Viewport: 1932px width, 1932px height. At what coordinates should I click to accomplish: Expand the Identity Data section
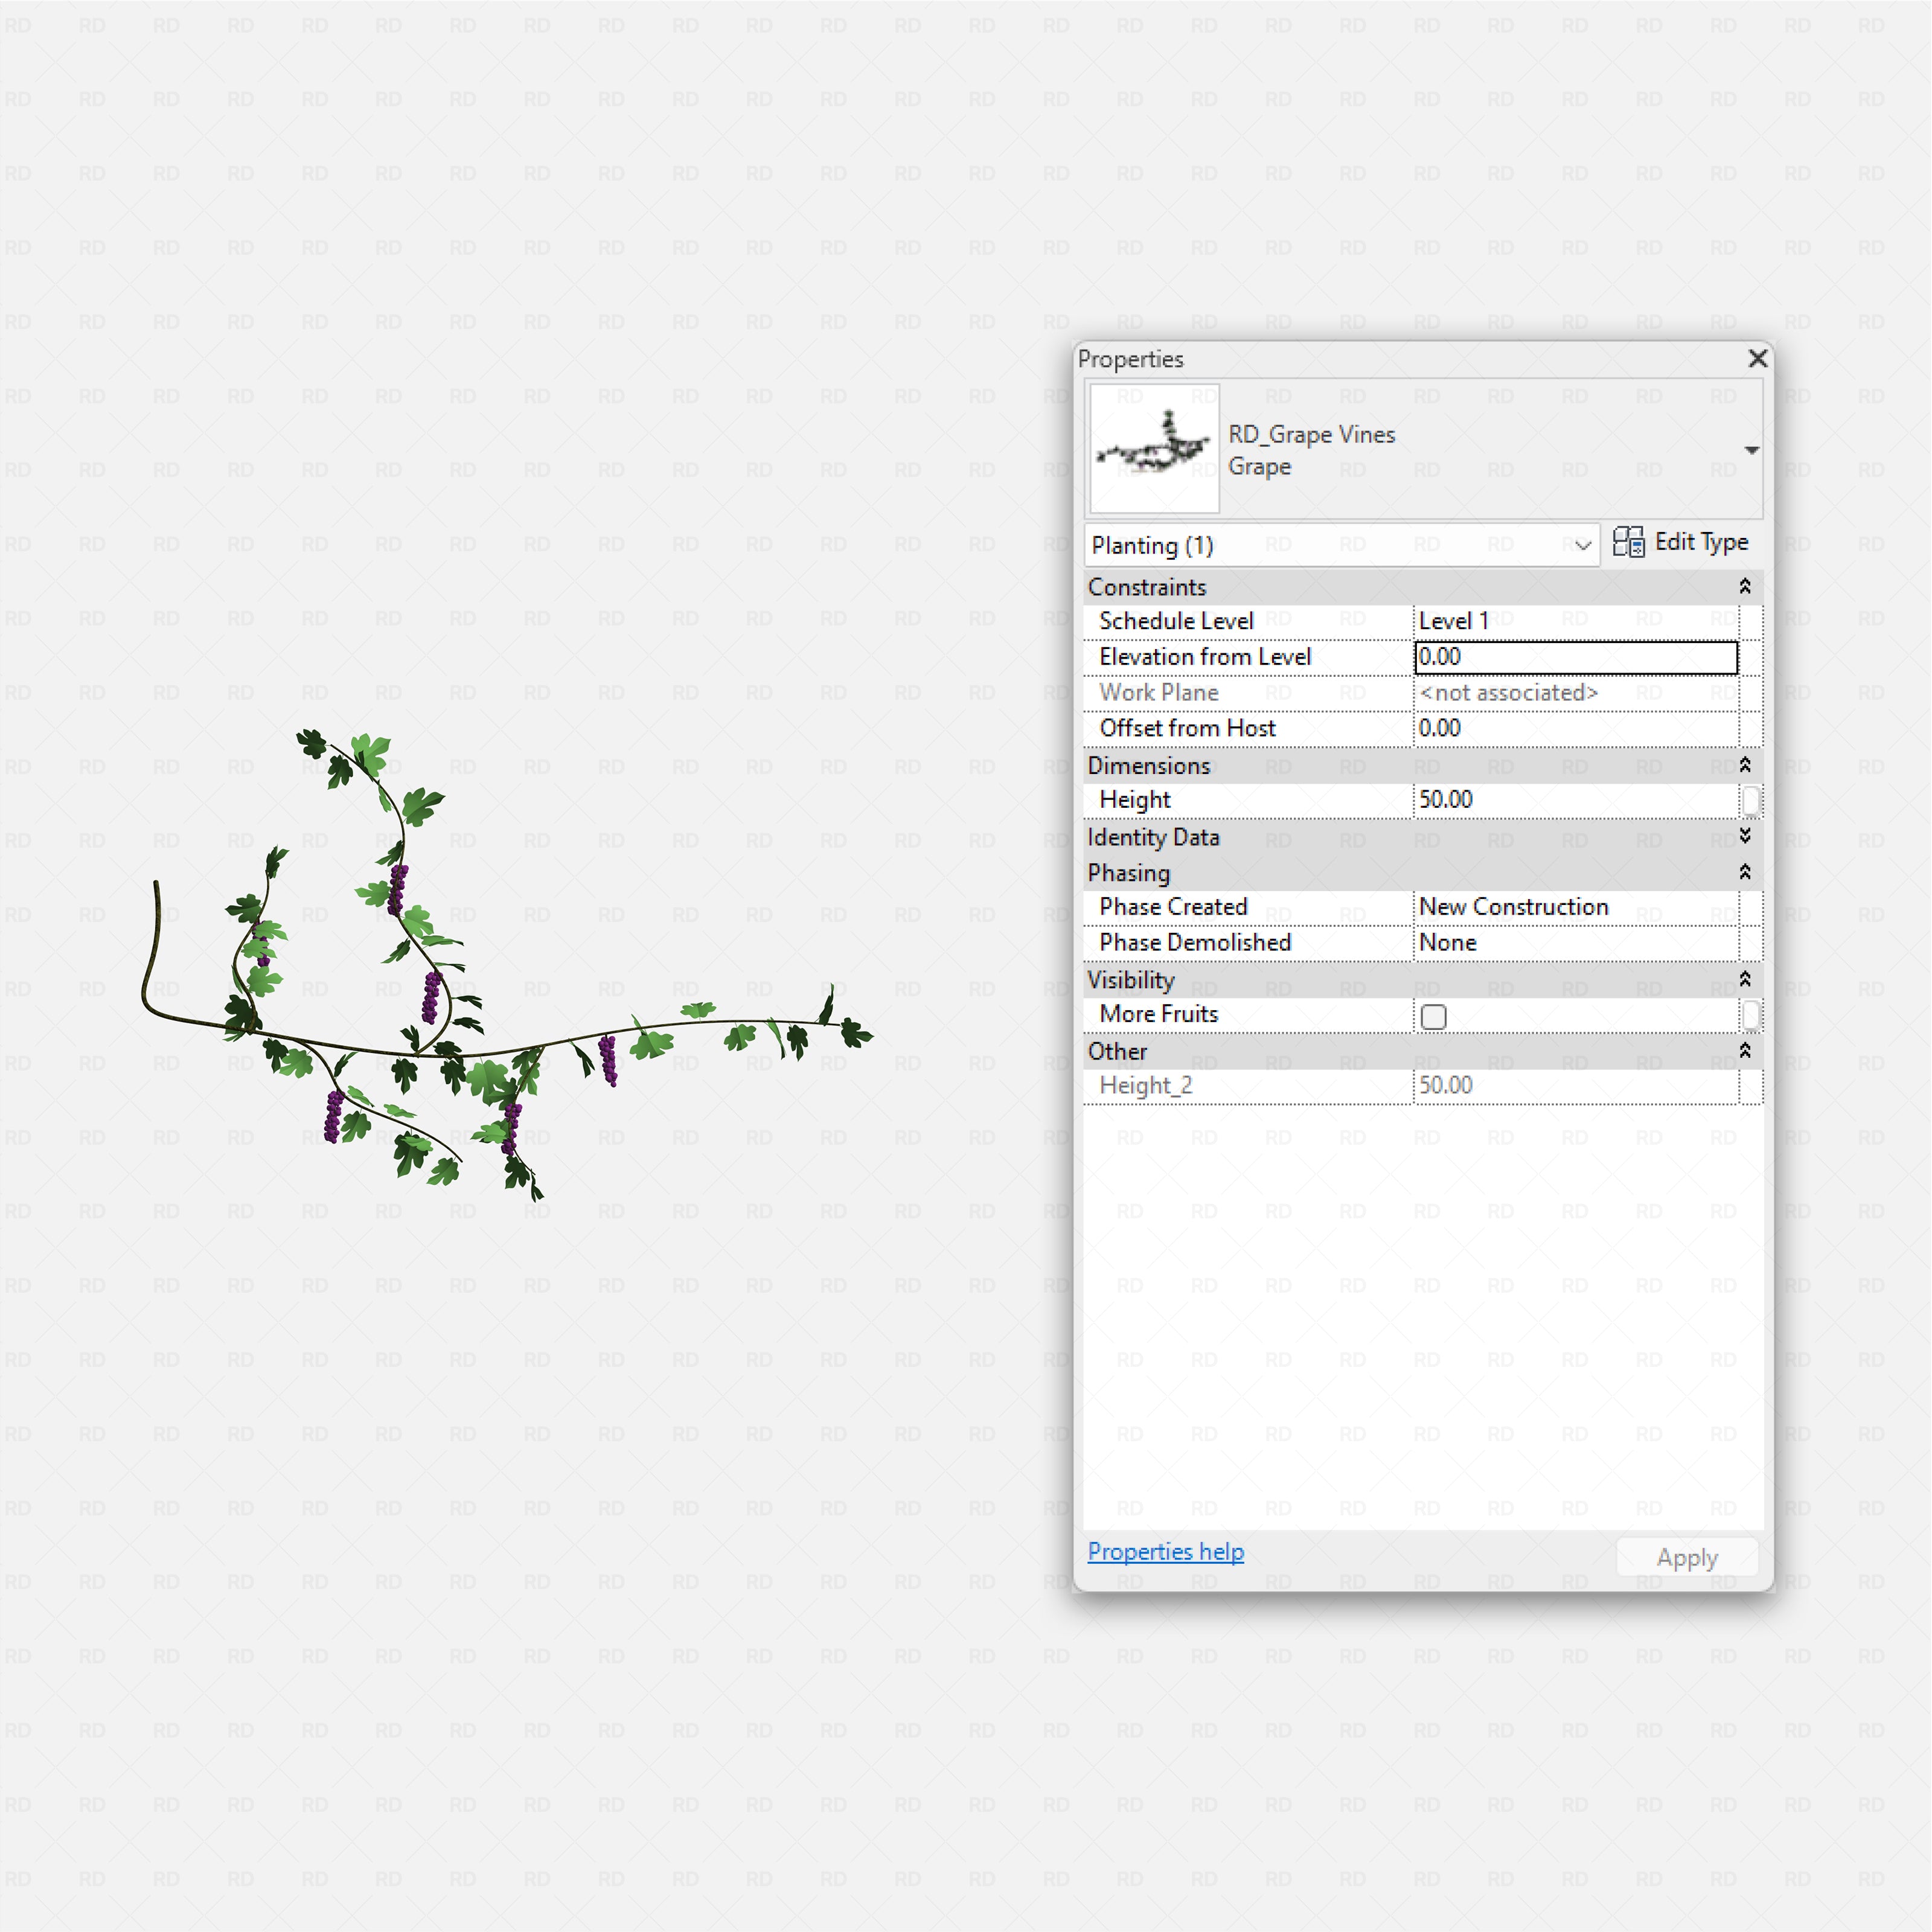(1745, 837)
